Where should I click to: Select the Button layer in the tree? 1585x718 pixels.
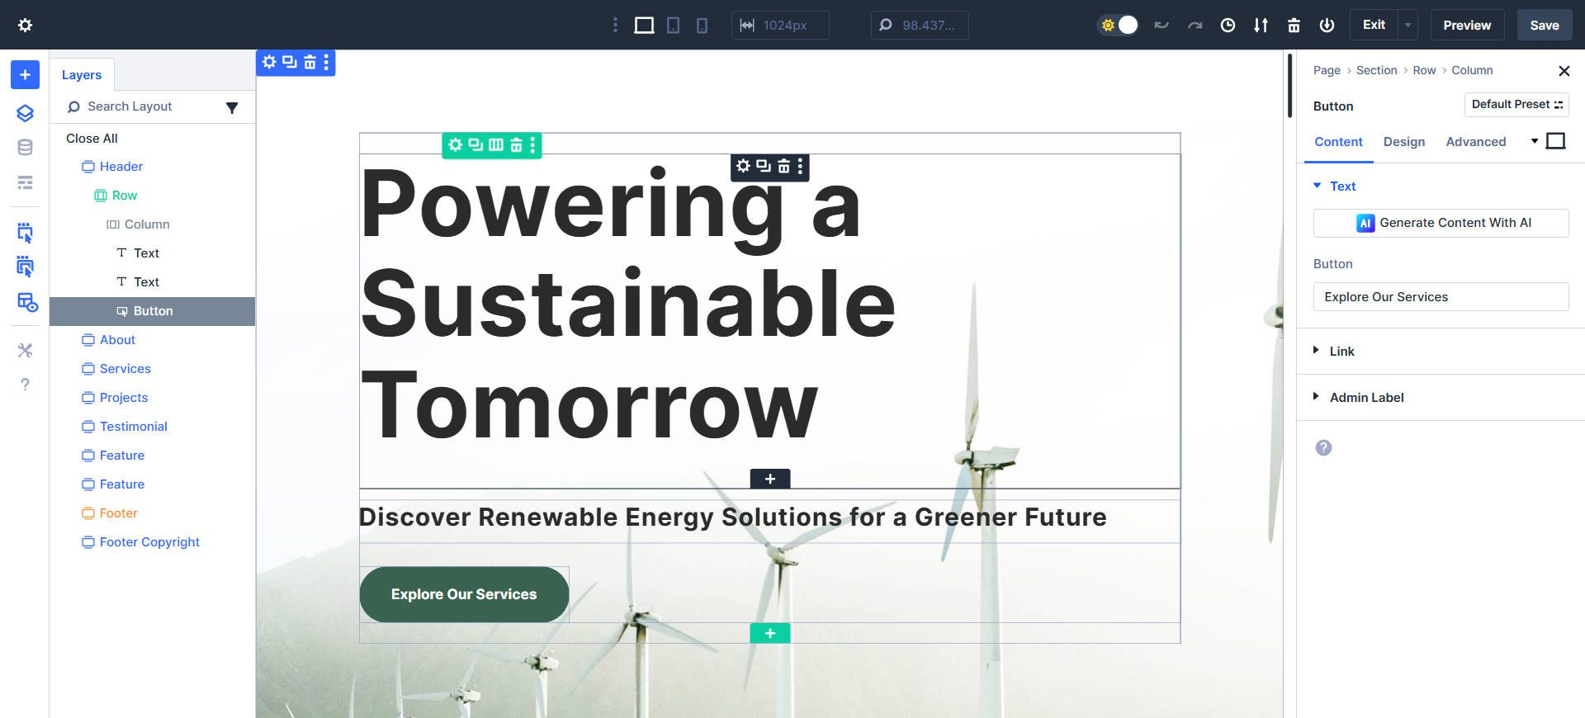pyautogui.click(x=153, y=311)
